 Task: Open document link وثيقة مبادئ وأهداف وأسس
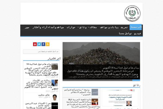coord(77,92)
